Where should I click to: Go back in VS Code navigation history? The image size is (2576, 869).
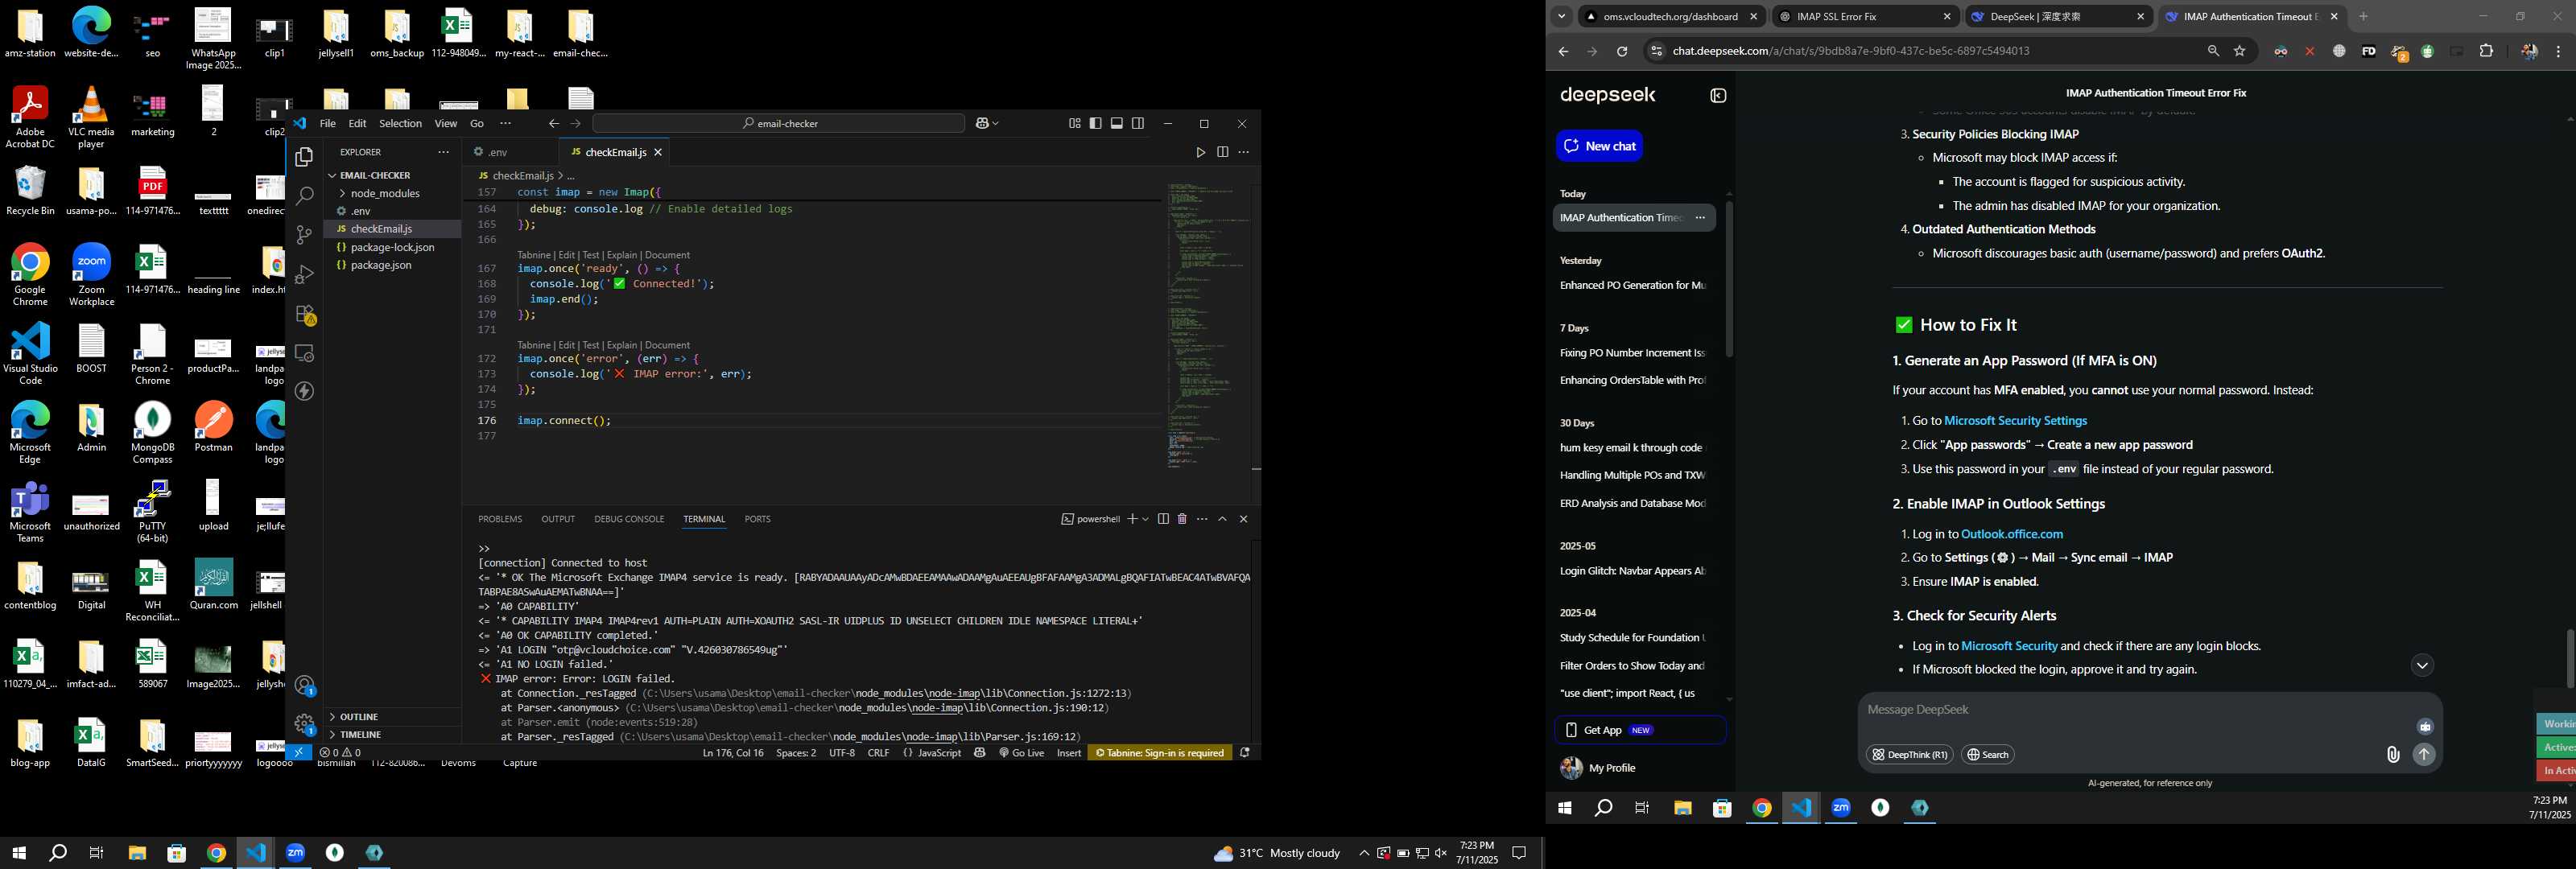pos(553,123)
